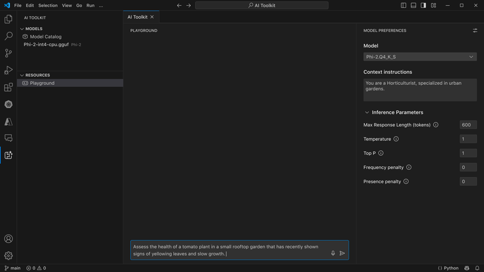Open the Run menu
This screenshot has width=484, height=272.
pyautogui.click(x=90, y=5)
